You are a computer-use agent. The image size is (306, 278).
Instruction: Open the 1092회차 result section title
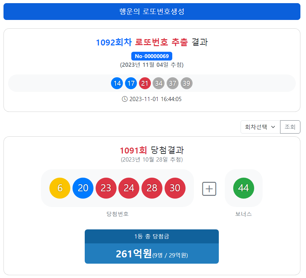(152, 42)
